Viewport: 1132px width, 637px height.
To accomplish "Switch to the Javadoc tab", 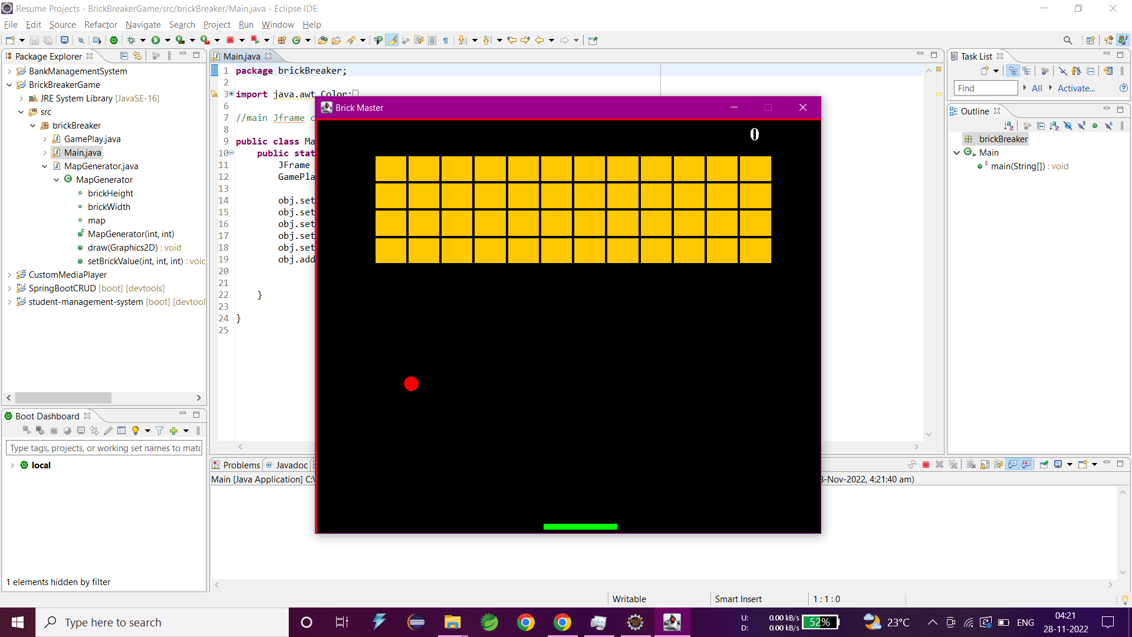I will [x=292, y=465].
